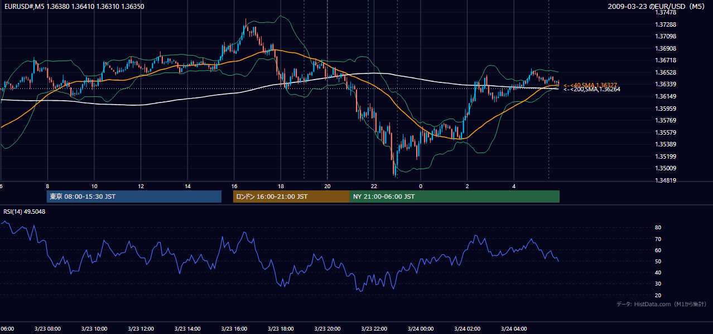Click price scale value 1.35579
713x334 pixels.
pos(666,132)
